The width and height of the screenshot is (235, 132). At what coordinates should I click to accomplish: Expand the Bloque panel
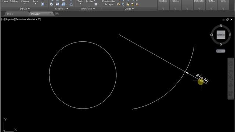pos(163,9)
